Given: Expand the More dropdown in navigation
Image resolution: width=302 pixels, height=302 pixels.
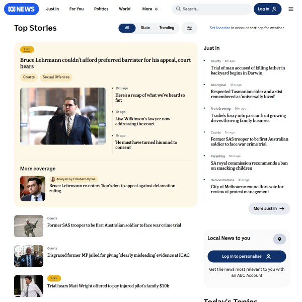Looking at the screenshot, I should point(150,9).
